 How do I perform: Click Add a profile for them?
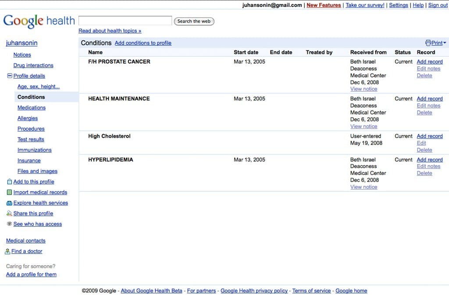pyautogui.click(x=31, y=274)
